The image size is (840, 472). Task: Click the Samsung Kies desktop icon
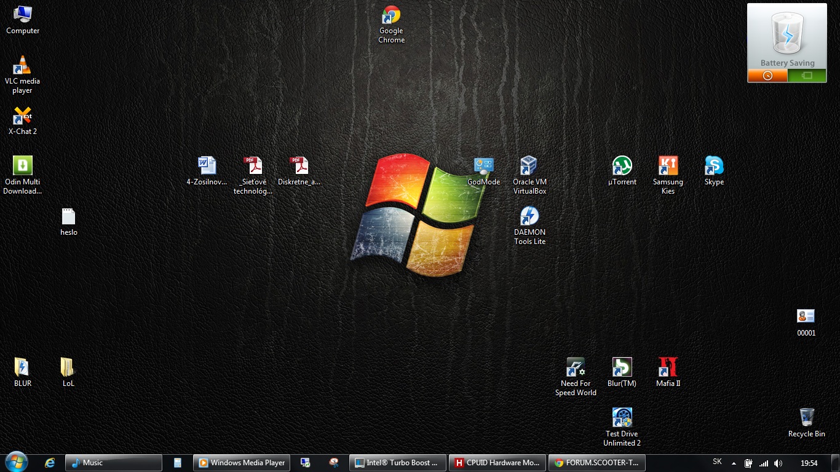(x=668, y=166)
